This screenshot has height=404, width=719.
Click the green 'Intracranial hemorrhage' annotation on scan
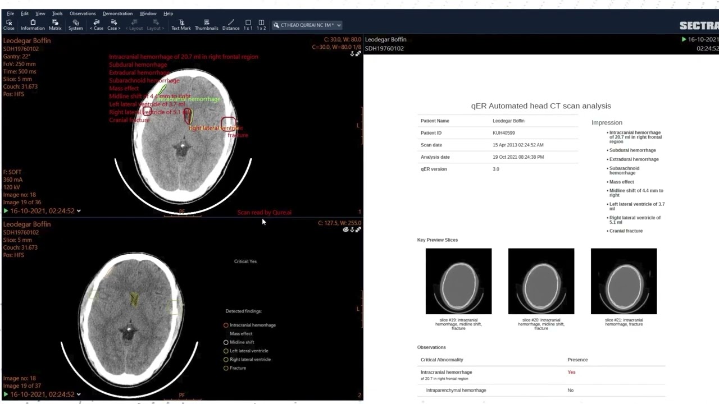point(189,99)
